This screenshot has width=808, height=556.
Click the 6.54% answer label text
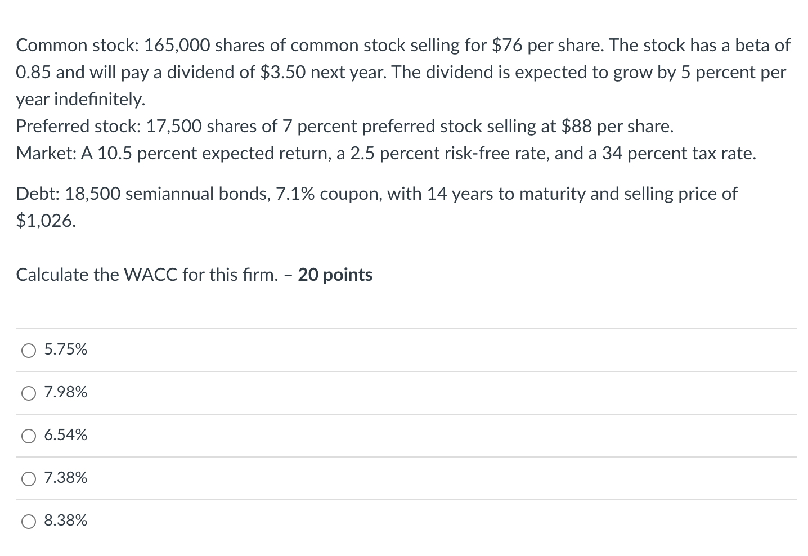(65, 435)
